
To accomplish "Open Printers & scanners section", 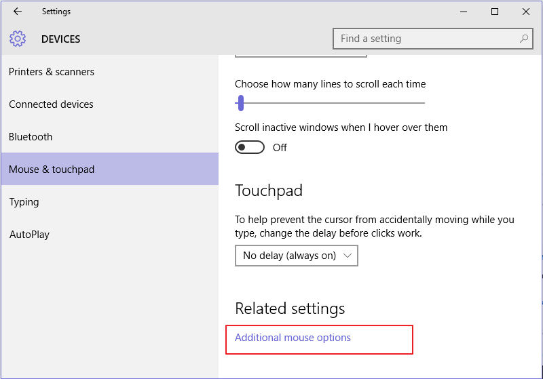I will 52,72.
